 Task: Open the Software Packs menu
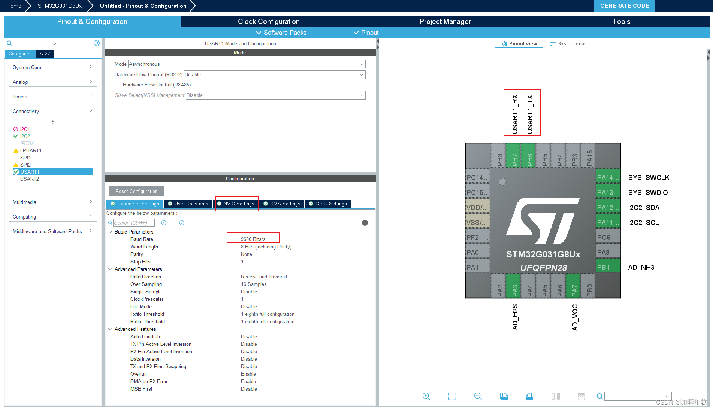click(281, 33)
